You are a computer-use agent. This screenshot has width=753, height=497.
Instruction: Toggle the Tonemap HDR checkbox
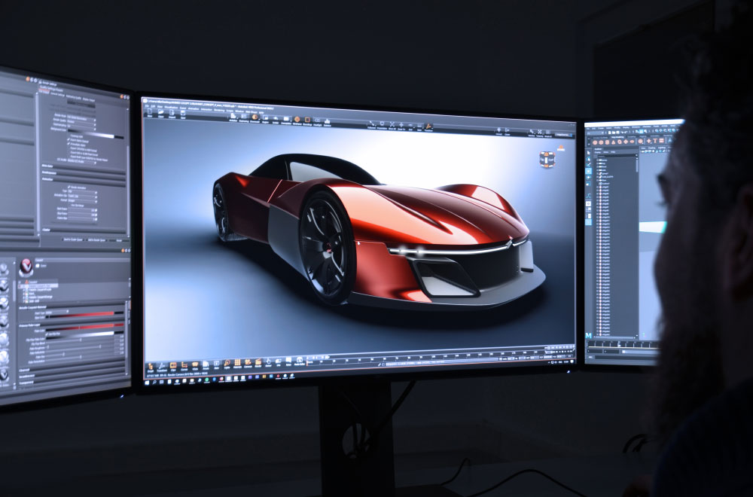coord(69,136)
